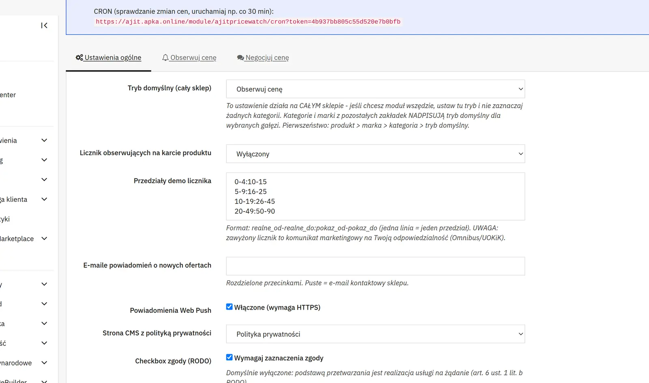Collapse the sidebar menu with the arrow icon
This screenshot has height=383, width=649.
(x=44, y=26)
